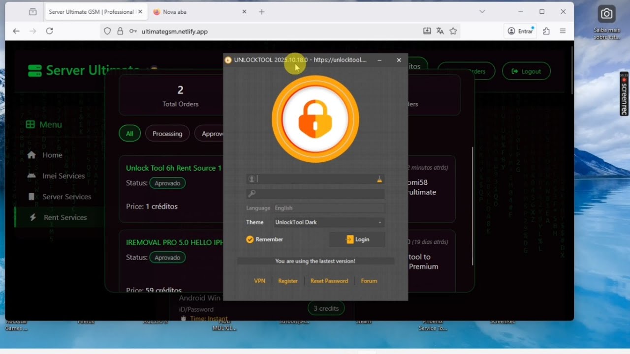
Task: Click the browser Forward arrow
Action: pos(32,31)
